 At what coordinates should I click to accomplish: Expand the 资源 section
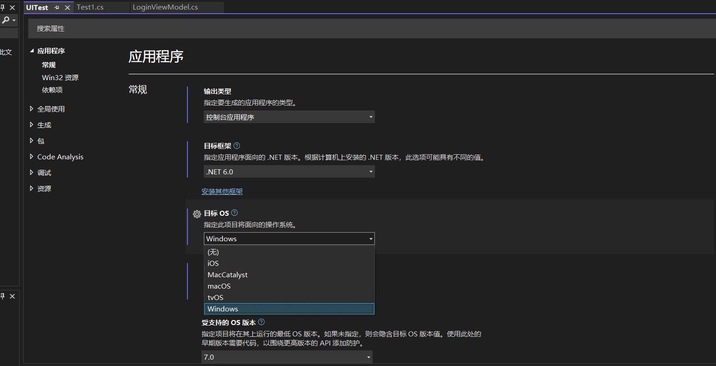point(31,188)
